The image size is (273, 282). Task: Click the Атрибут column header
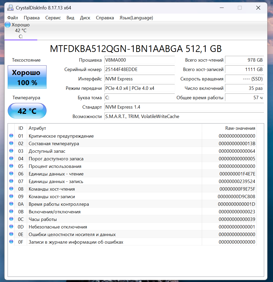[114, 128]
